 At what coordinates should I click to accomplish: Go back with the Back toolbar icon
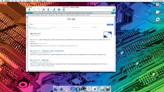click(x=29, y=10)
